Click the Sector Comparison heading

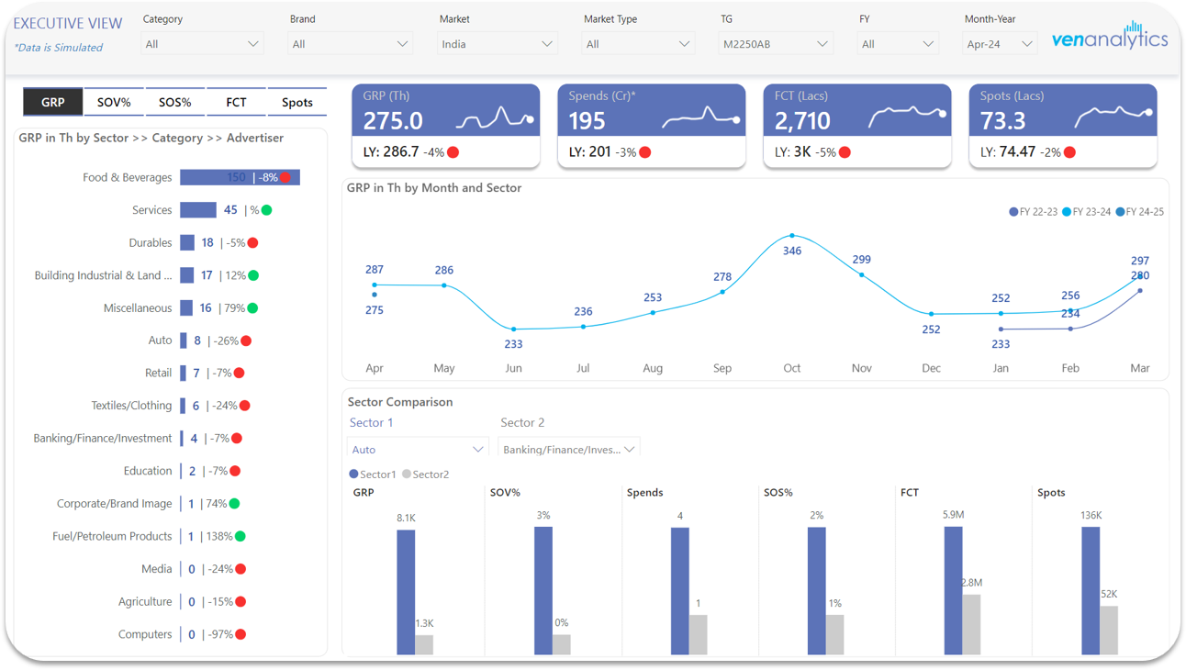coord(400,402)
